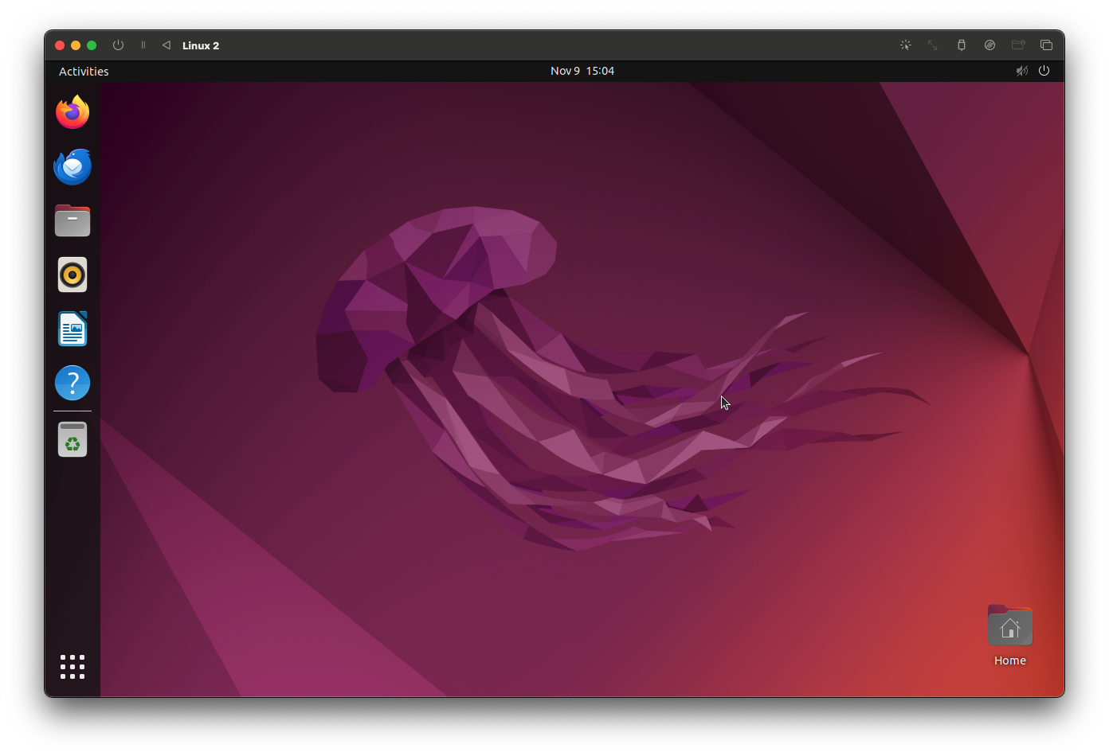The height and width of the screenshot is (756, 1109).
Task: Click the VM resize display icon
Action: [x=933, y=45]
